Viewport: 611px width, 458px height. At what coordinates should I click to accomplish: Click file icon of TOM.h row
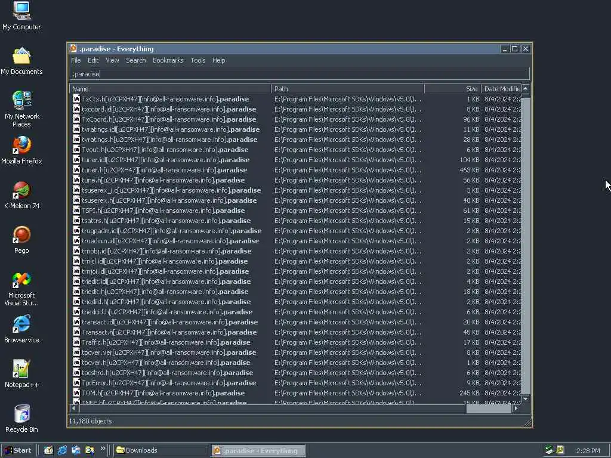[x=77, y=392]
